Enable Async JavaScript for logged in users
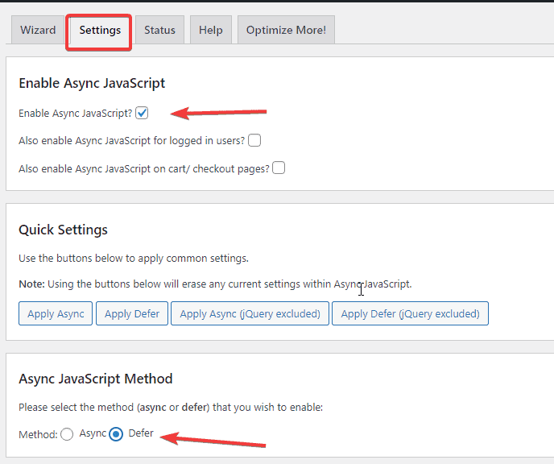The height and width of the screenshot is (464, 554). coord(254,141)
